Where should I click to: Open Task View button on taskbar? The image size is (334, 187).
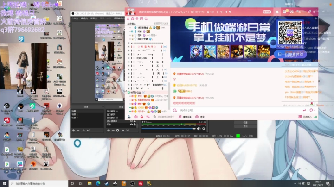coord(81,183)
